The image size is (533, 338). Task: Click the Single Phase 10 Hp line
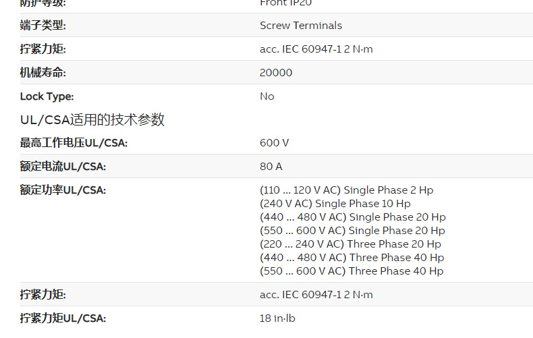coord(335,204)
